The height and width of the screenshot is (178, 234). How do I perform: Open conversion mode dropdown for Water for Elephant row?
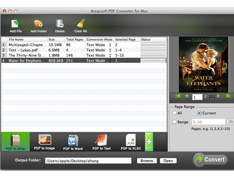click(x=110, y=61)
